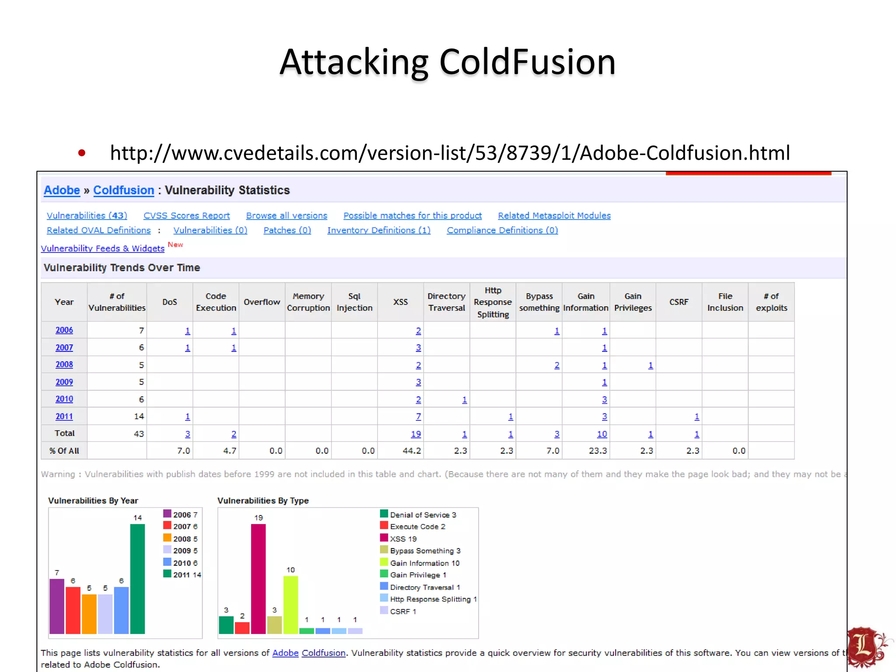Click the Gain Information column header
Screen dimensions: 896x672
[x=586, y=302]
